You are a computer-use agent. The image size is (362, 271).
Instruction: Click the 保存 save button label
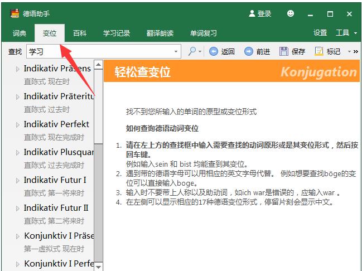pos(298,51)
